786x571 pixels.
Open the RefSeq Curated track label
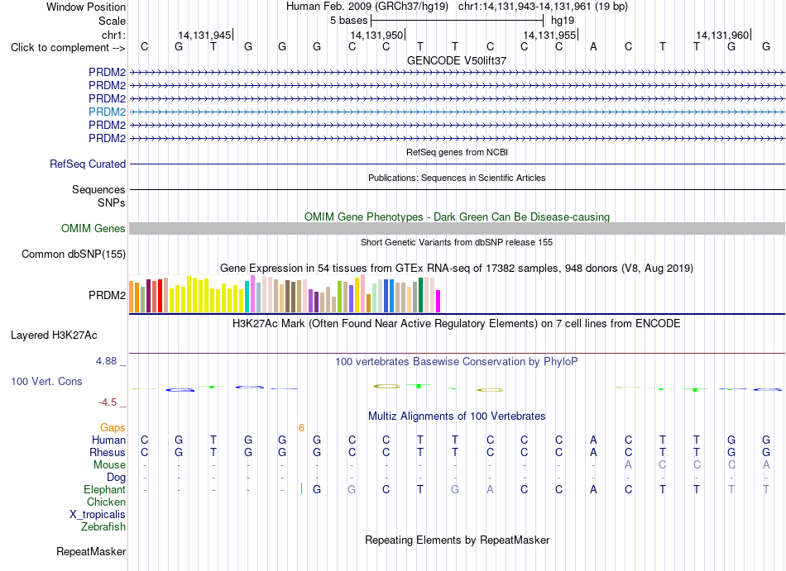point(87,164)
